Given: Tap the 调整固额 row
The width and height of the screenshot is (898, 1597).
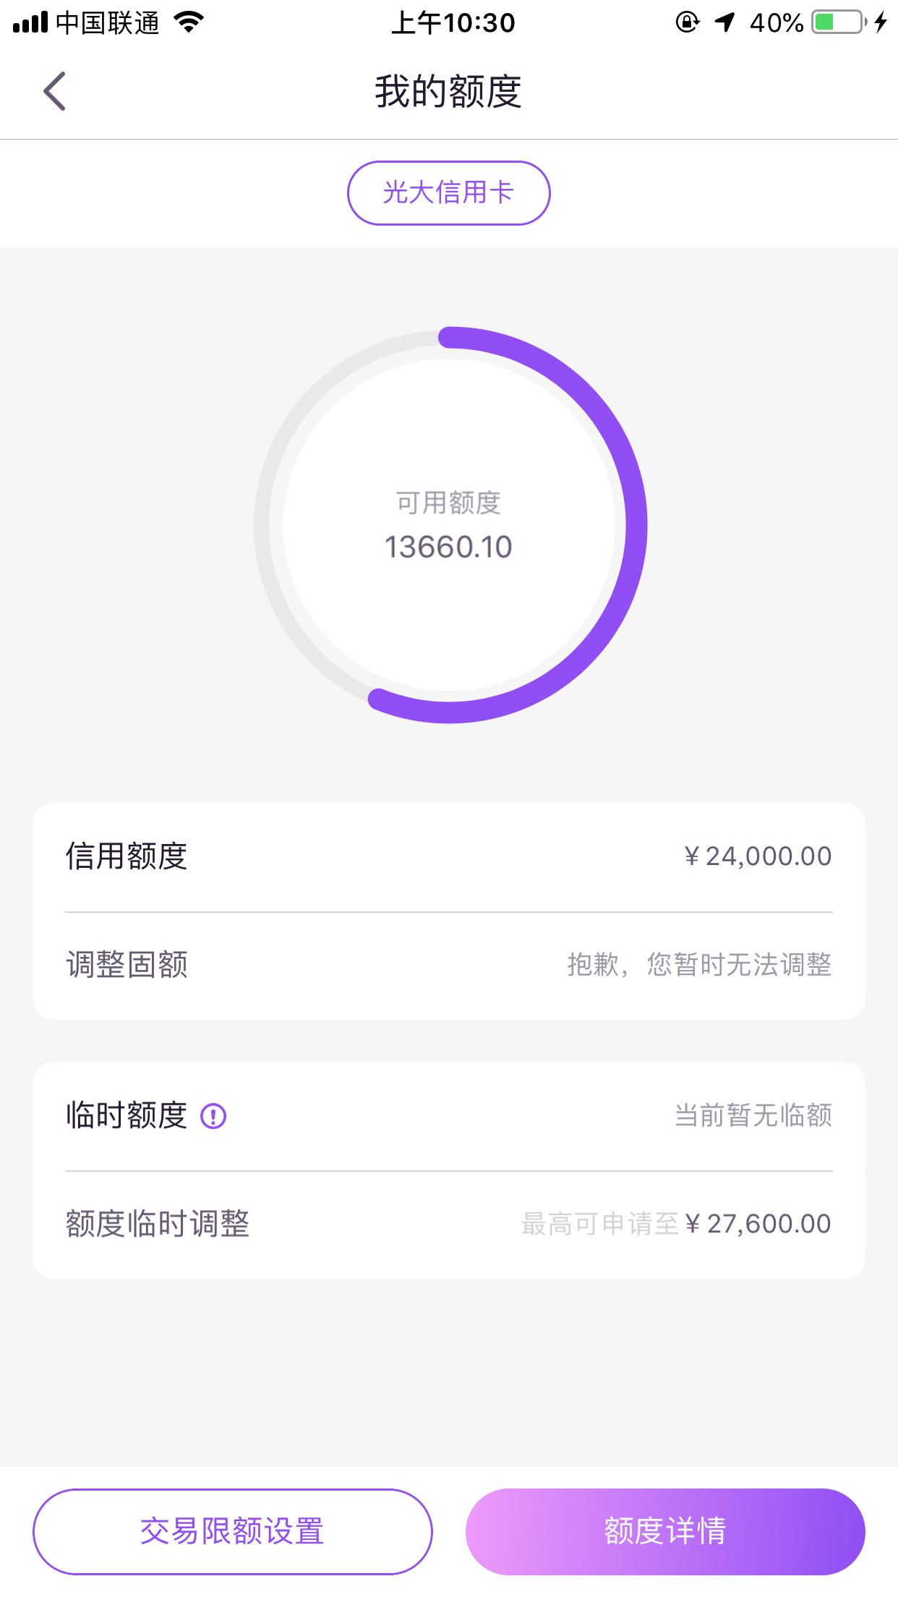Looking at the screenshot, I should 449,965.
